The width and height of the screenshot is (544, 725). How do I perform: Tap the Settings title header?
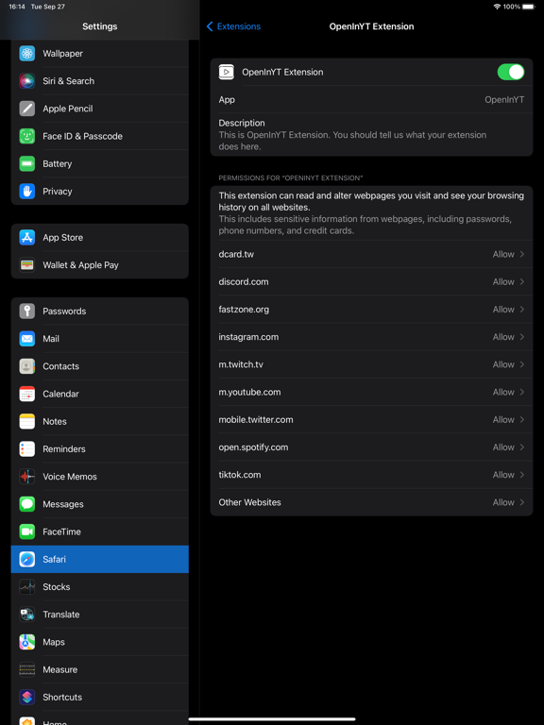pyautogui.click(x=100, y=26)
